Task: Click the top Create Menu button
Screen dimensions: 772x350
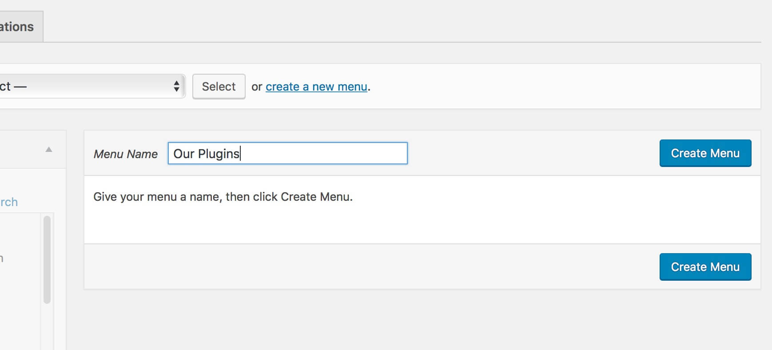Action: (705, 153)
